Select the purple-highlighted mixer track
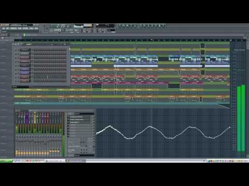 27,118
